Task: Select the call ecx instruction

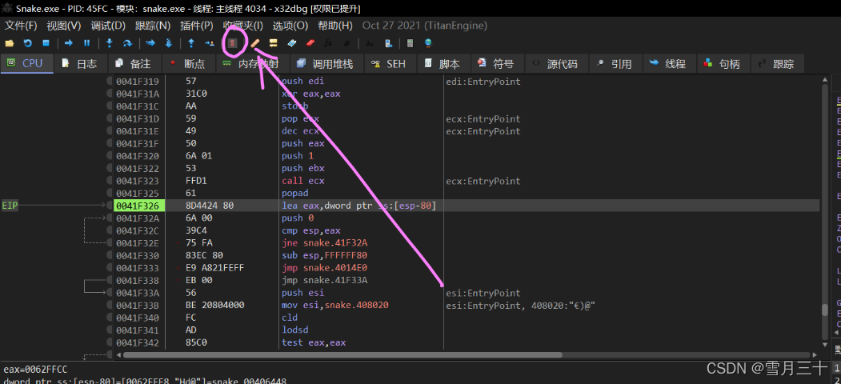Action: pyautogui.click(x=303, y=181)
